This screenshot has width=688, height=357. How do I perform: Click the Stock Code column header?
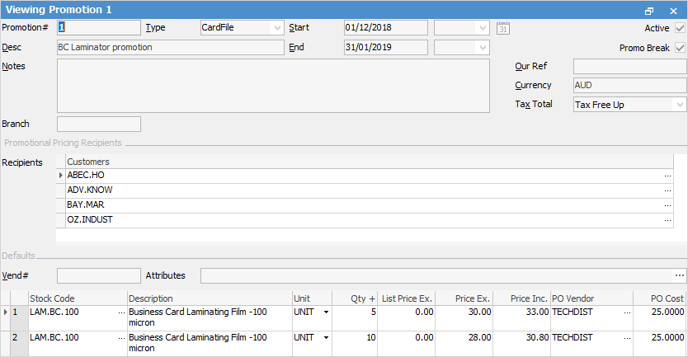pos(78,298)
